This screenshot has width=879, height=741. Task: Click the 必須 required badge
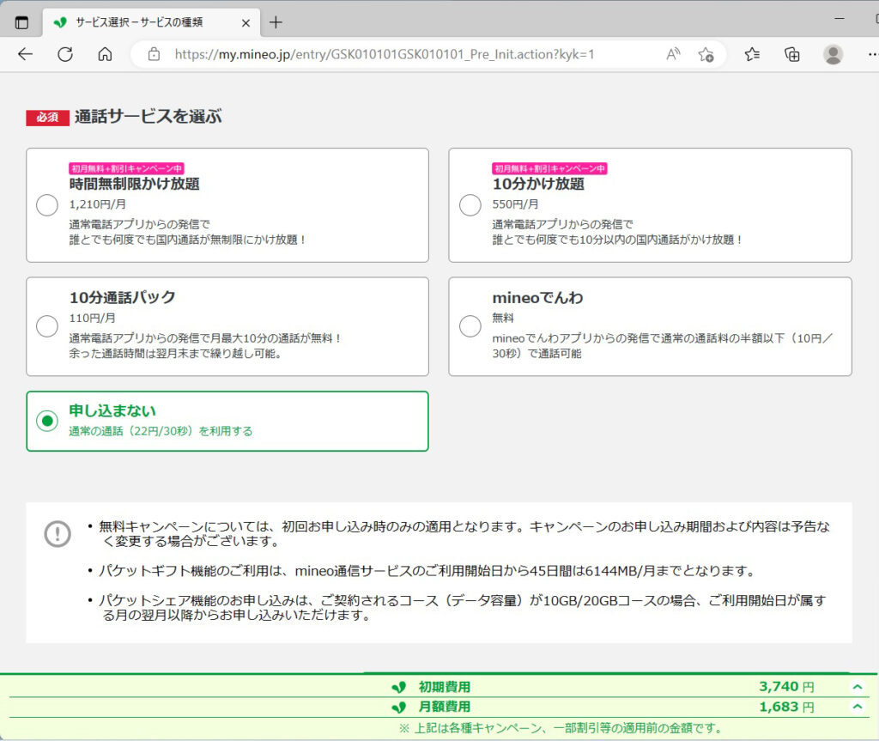(48, 118)
